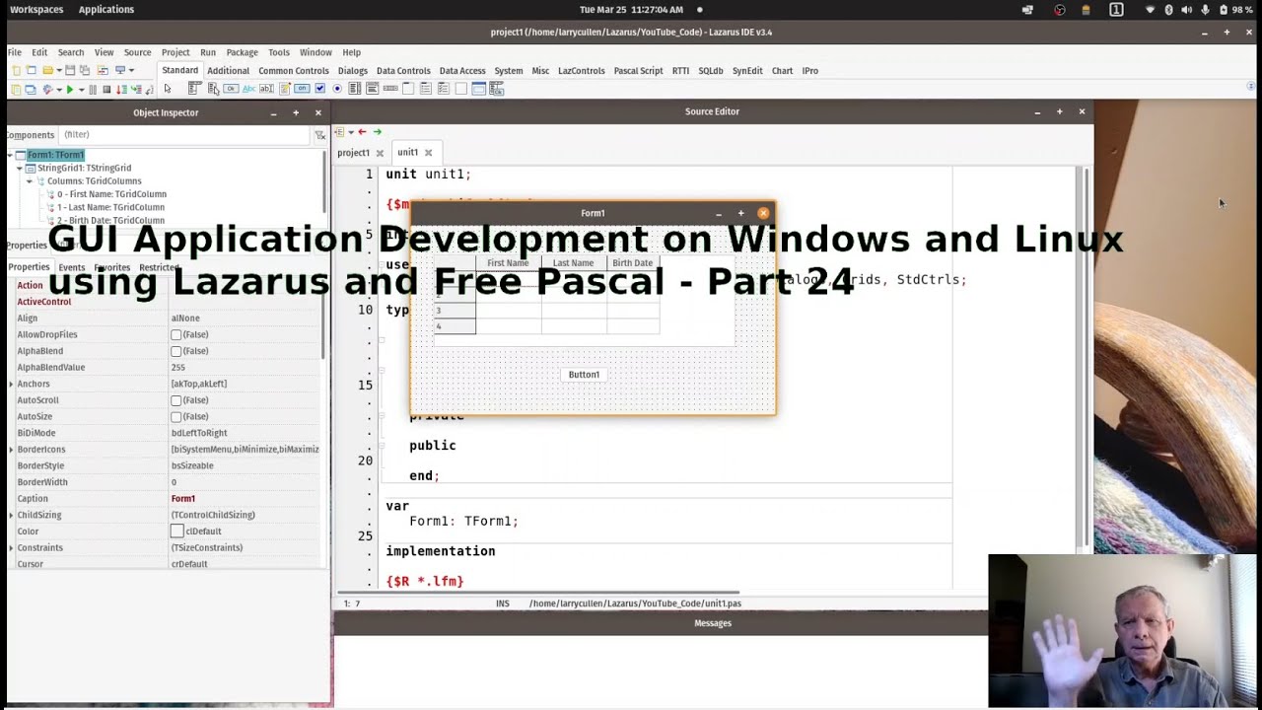The width and height of the screenshot is (1262, 710).
Task: Click the Workspaces button in top panel
Action: tap(35, 9)
